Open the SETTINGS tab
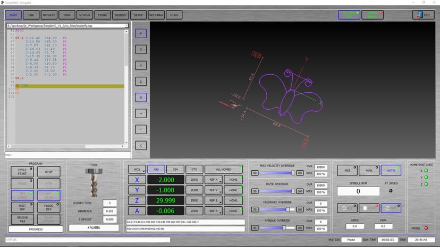This screenshot has width=440, height=247. pyautogui.click(x=156, y=15)
